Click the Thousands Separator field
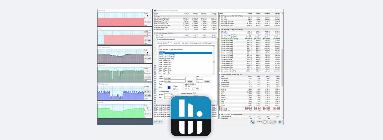Viewport: 383px width, 140px height. tap(195, 93)
